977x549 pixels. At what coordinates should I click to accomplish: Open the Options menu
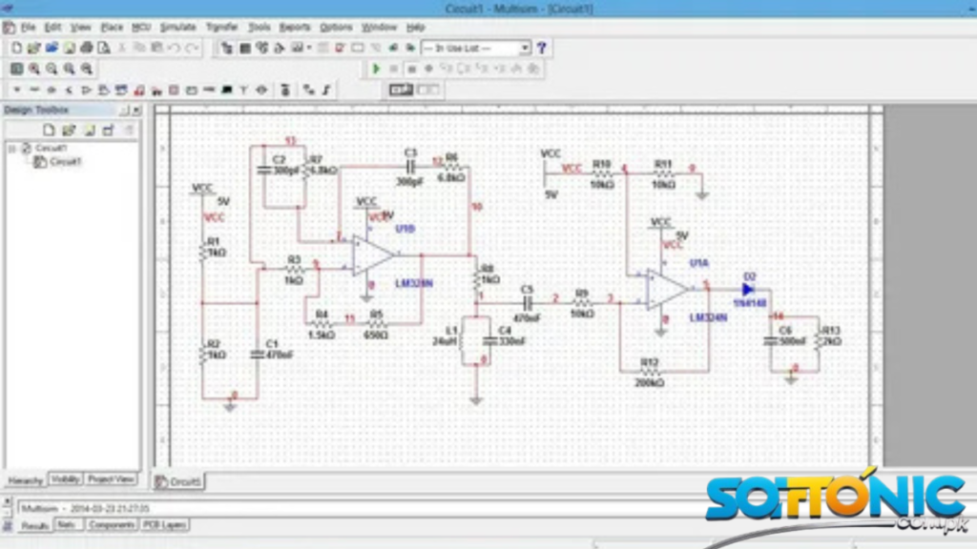coord(336,28)
